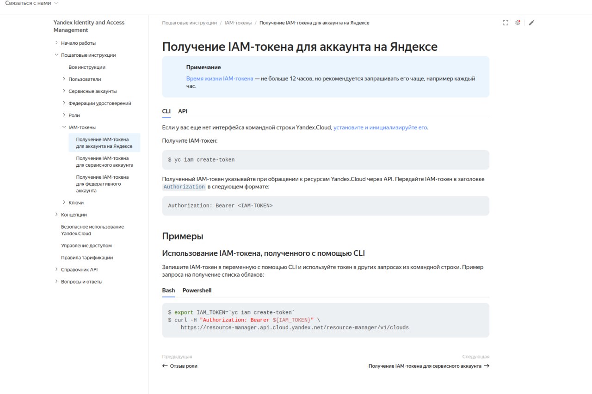Expand the Федерации удостоверений subsection
Viewport: 592px width, 394px height.
click(x=64, y=103)
